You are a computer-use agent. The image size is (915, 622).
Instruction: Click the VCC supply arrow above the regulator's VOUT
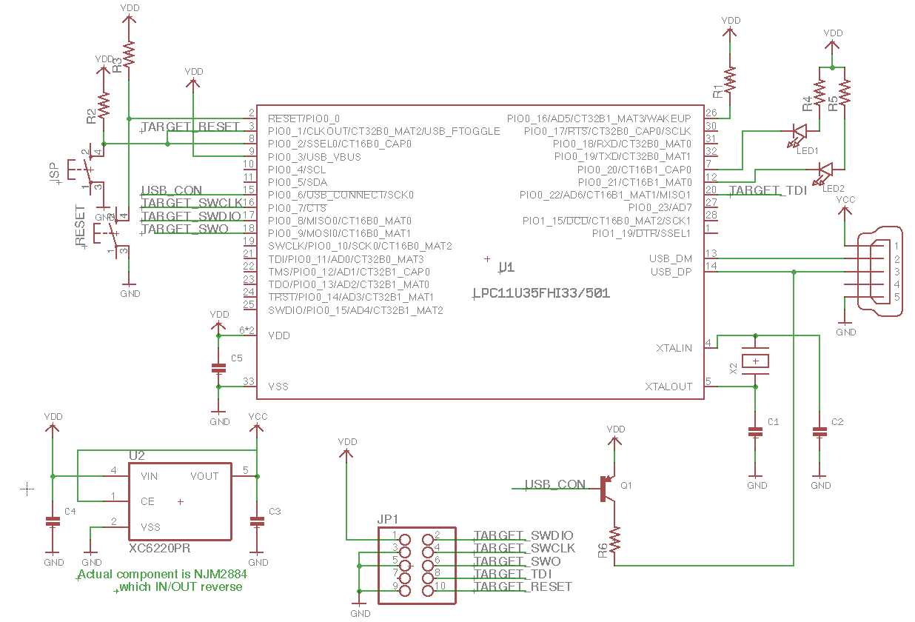(257, 427)
